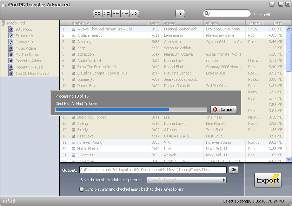Sort by the Genre column header
The image size is (292, 206).
tap(254, 23)
